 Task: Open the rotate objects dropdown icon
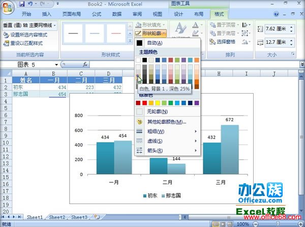tap(246, 42)
